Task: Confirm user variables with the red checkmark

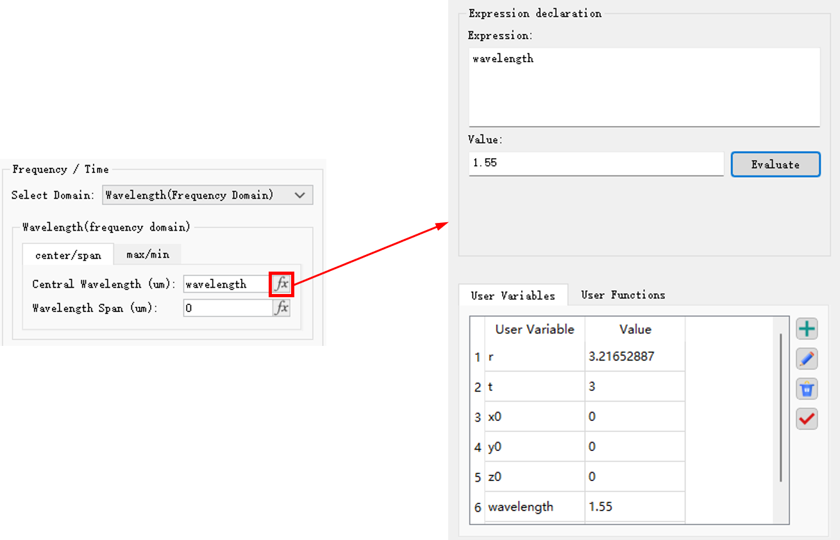Action: [807, 419]
